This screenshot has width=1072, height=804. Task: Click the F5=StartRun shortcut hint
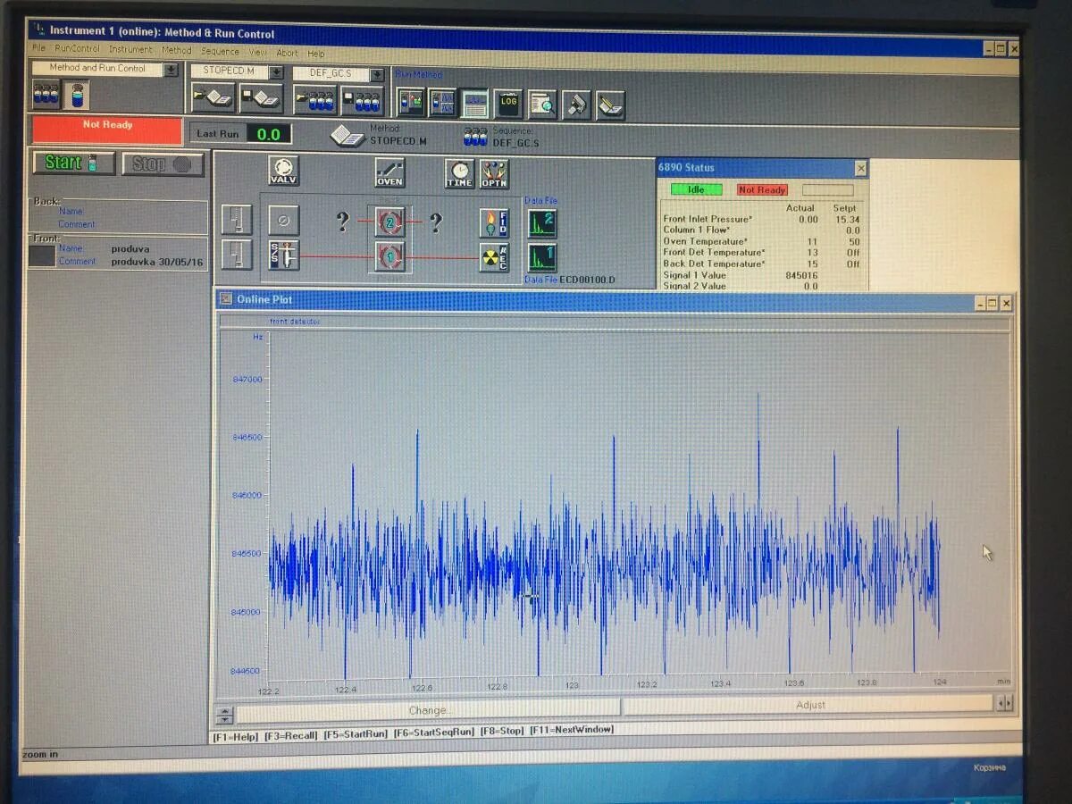pyautogui.click(x=356, y=733)
